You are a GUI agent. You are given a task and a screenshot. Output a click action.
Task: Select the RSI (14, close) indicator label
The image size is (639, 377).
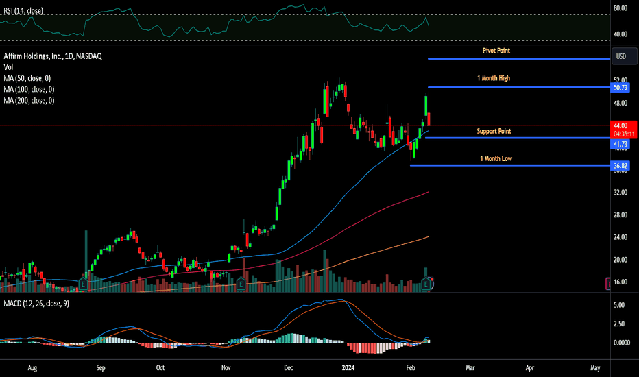point(23,10)
